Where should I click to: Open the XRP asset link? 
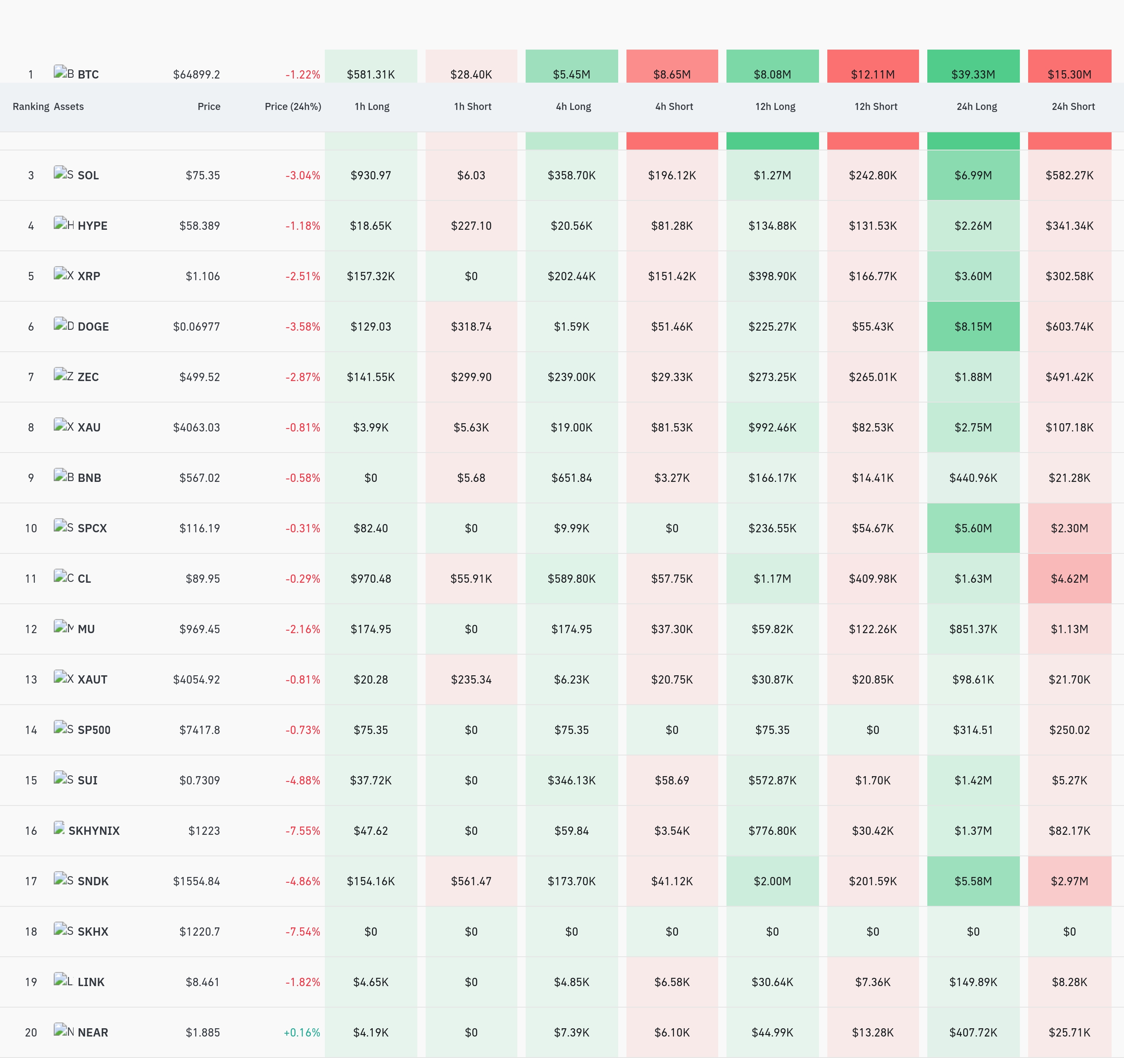89,276
